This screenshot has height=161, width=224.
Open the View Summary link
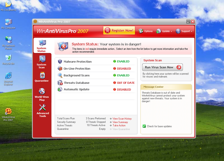(120, 122)
